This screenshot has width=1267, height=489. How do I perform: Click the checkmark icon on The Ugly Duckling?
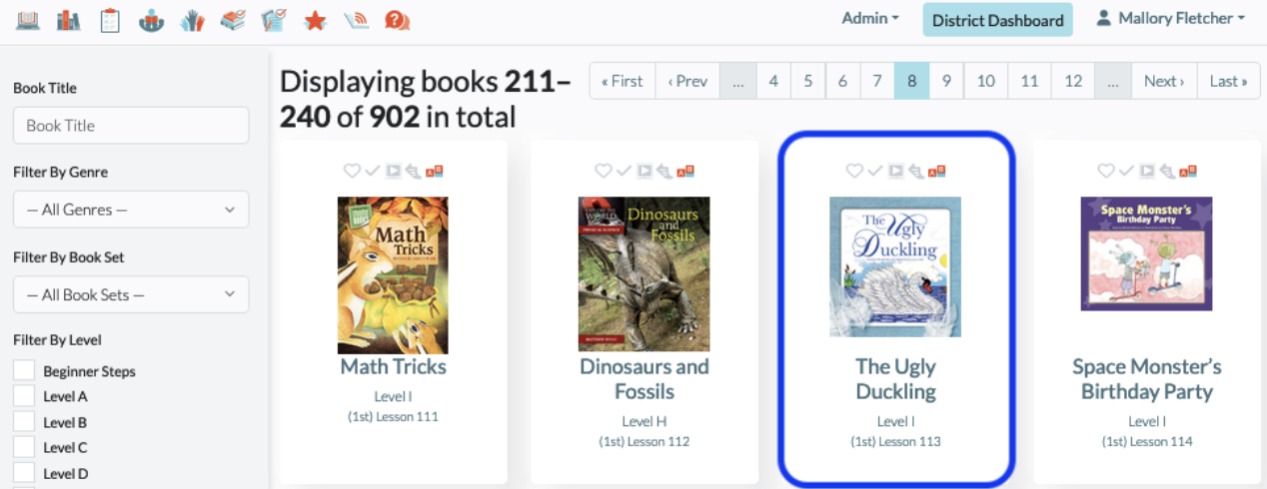(875, 171)
